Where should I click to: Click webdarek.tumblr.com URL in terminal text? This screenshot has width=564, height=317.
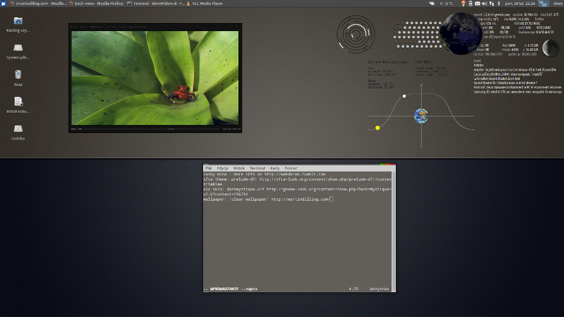click(295, 174)
